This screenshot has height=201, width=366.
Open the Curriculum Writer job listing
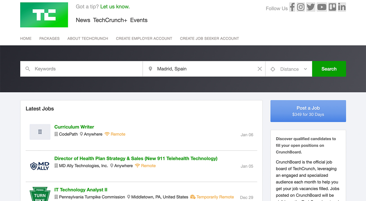pos(74,127)
